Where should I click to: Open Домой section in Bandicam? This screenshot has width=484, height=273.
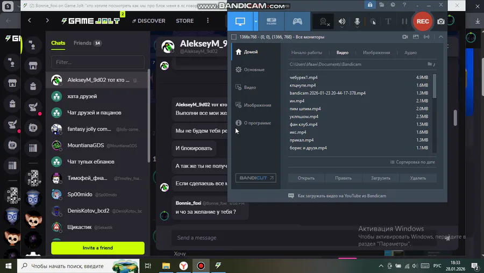click(251, 52)
